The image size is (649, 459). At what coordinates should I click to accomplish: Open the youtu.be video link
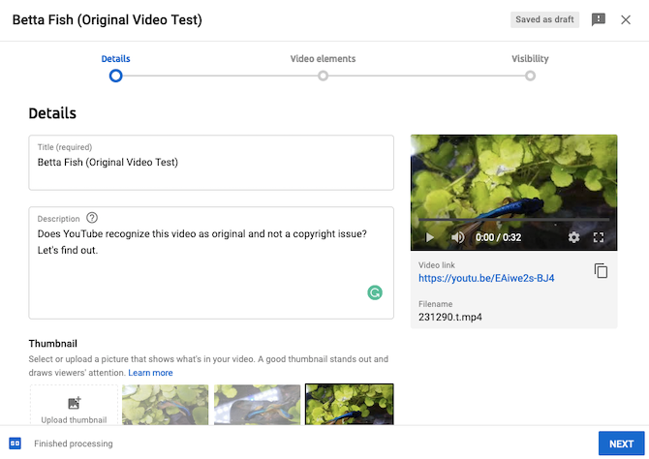[x=486, y=278]
